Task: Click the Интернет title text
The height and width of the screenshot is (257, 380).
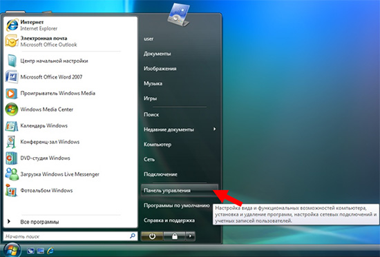Action: (x=32, y=22)
